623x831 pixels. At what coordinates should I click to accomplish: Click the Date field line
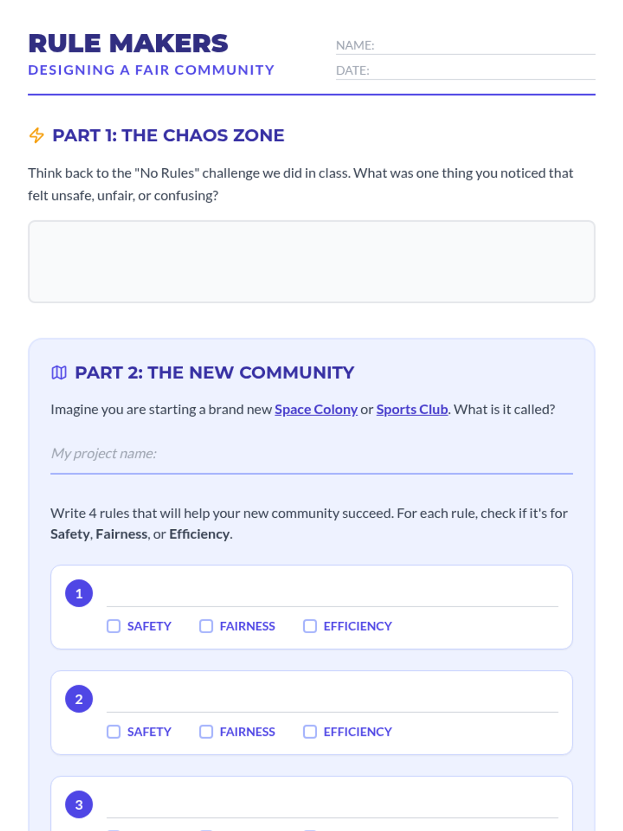tap(482, 71)
